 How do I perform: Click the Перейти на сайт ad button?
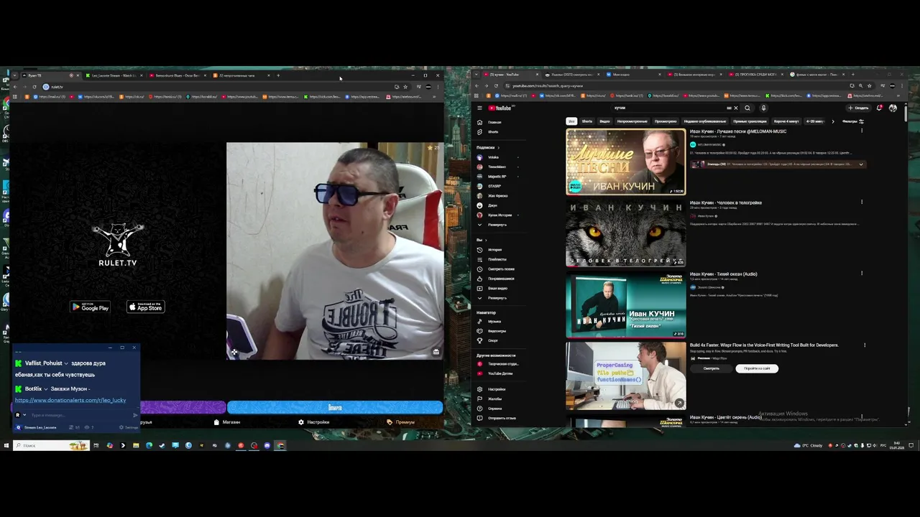pyautogui.click(x=757, y=368)
